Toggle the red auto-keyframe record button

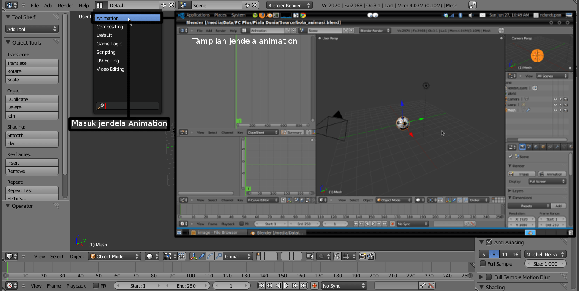[x=314, y=286]
